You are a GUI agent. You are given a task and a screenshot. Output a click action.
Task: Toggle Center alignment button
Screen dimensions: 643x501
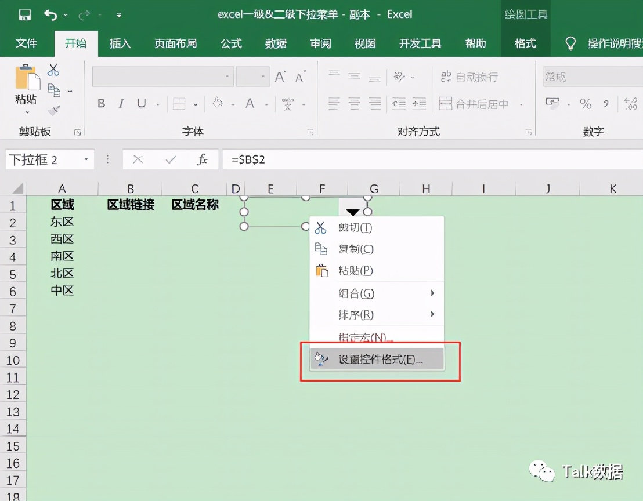click(355, 104)
